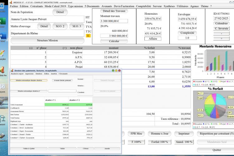
Task: Click the Enveloppe field 3 659 678,55 €
Action: click(187, 19)
